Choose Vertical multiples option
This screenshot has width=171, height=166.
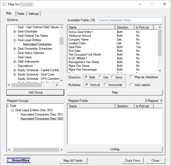(87, 85)
